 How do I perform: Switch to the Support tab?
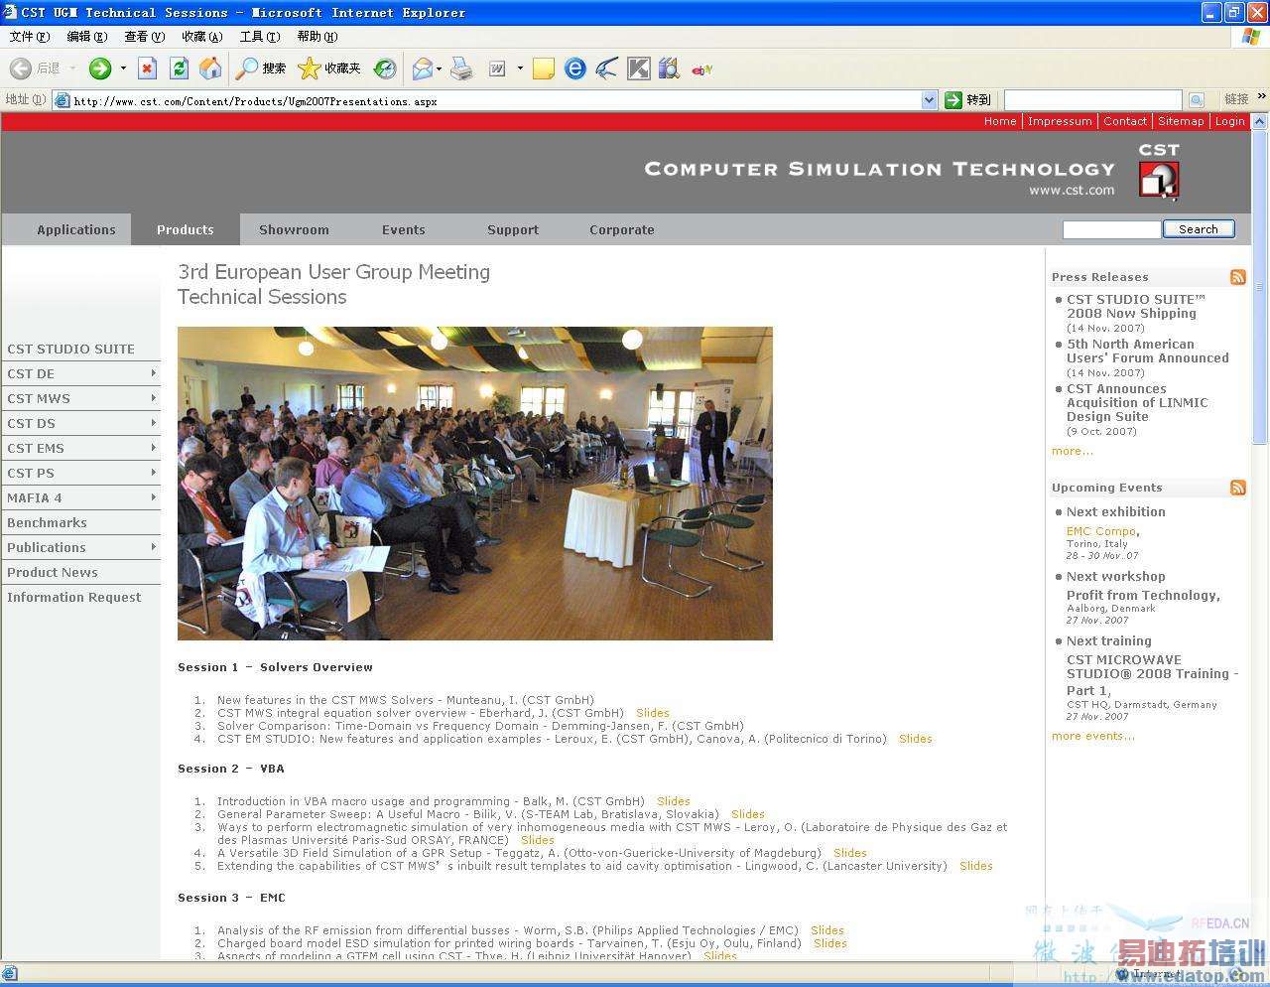513,229
